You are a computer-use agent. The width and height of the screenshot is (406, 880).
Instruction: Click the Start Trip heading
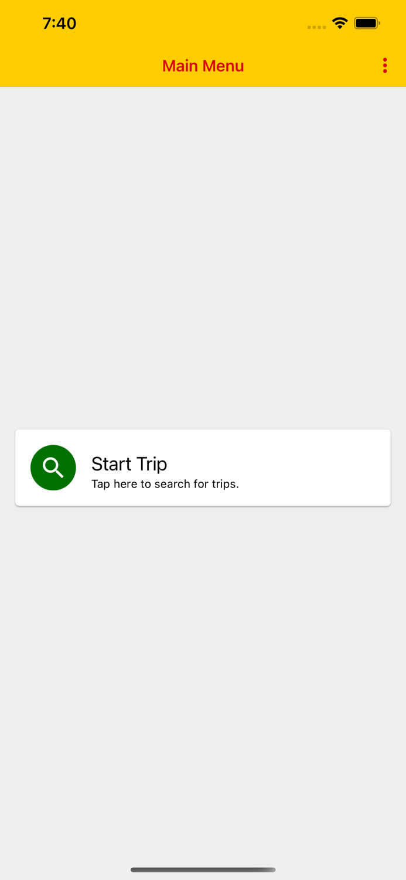tap(129, 463)
